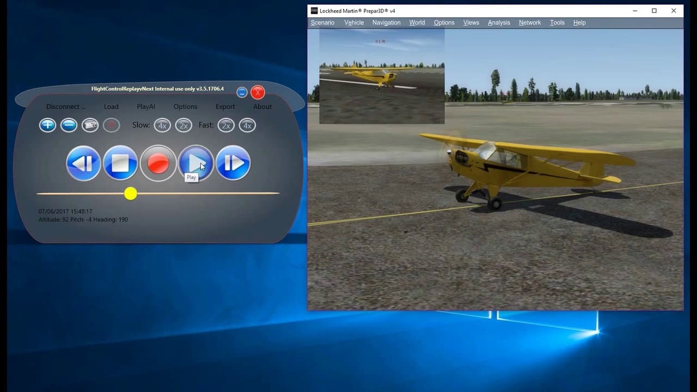
Task: Open the Vehicle menu
Action: tap(354, 22)
